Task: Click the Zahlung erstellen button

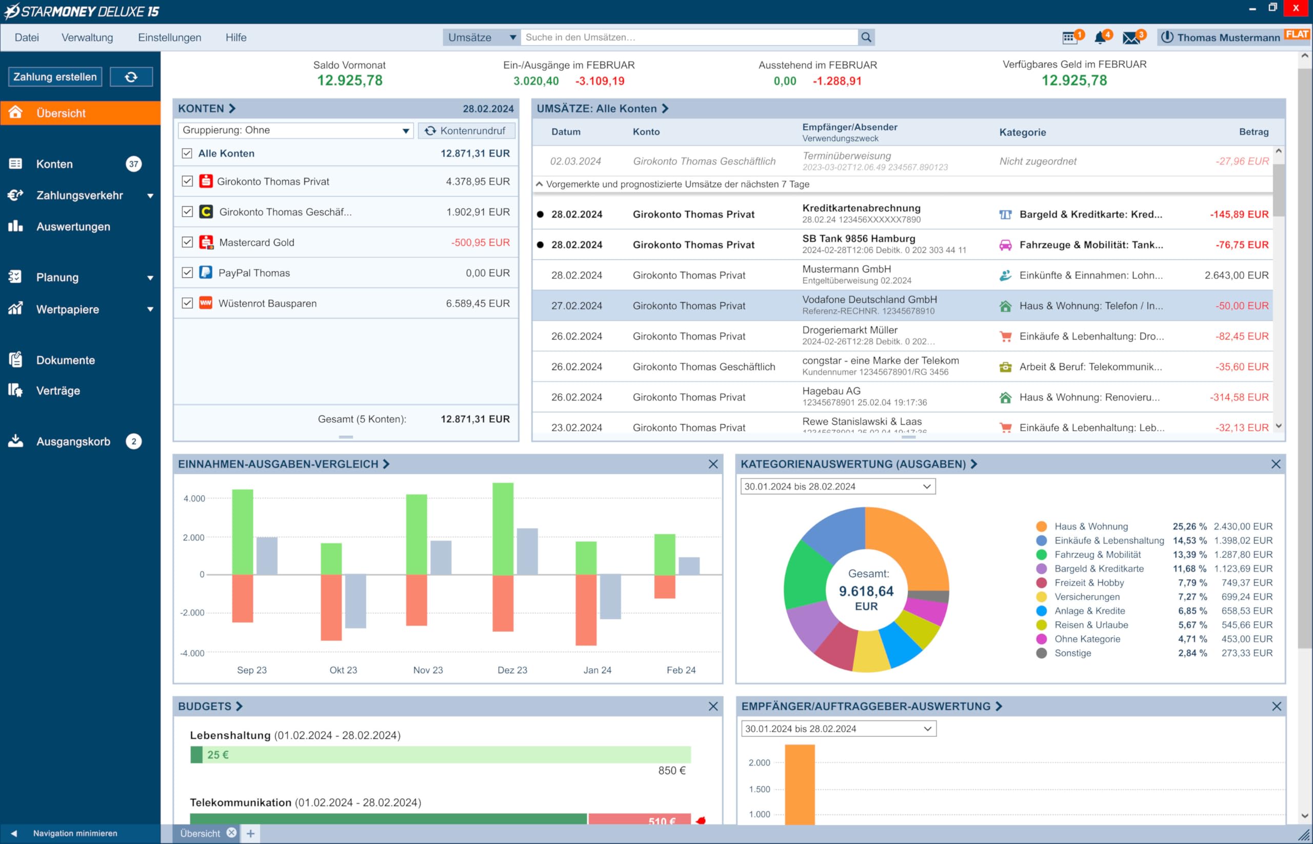Action: 55,77
